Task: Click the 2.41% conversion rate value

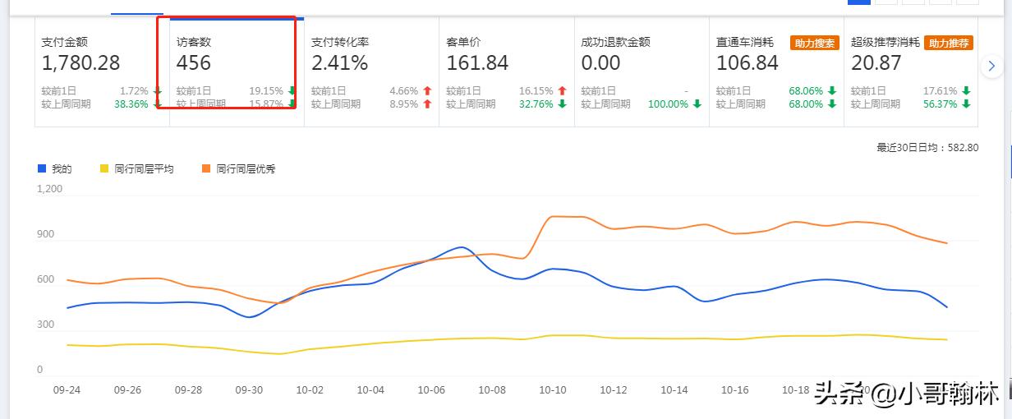Action: coord(339,62)
